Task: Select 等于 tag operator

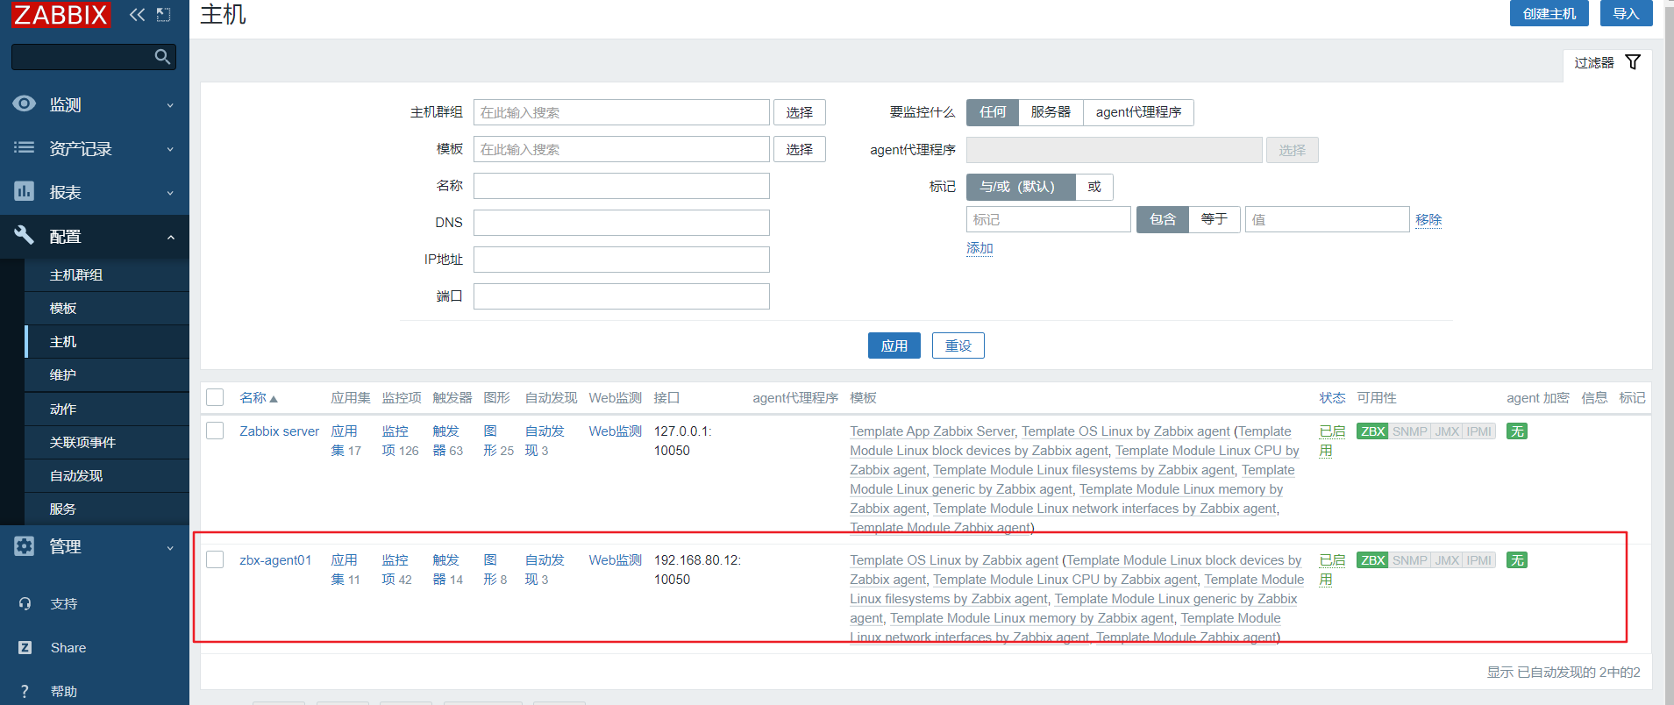Action: pyautogui.click(x=1215, y=219)
